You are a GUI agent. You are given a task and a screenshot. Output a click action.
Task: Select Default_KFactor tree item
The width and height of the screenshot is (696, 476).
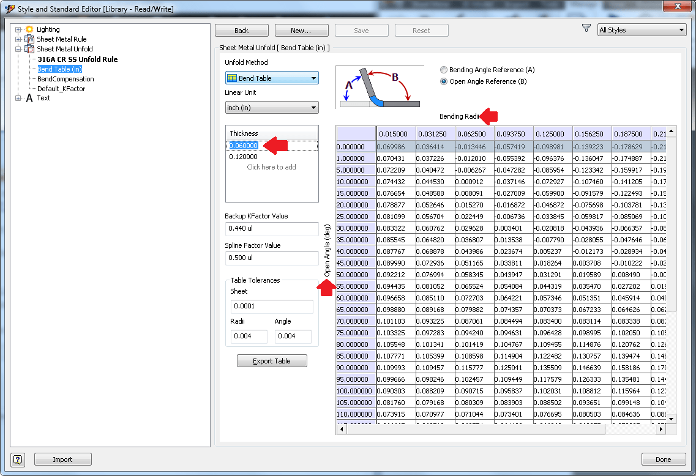(x=61, y=89)
